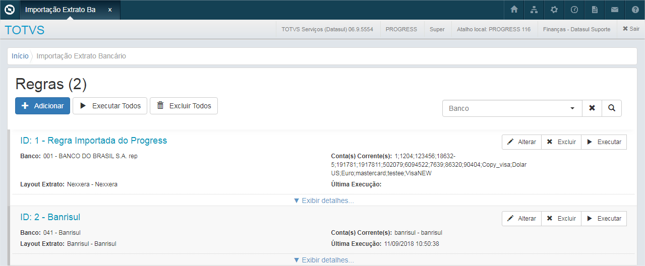Open messages envelope icon
Image resolution: width=645 pixels, height=266 pixels.
[x=615, y=10]
